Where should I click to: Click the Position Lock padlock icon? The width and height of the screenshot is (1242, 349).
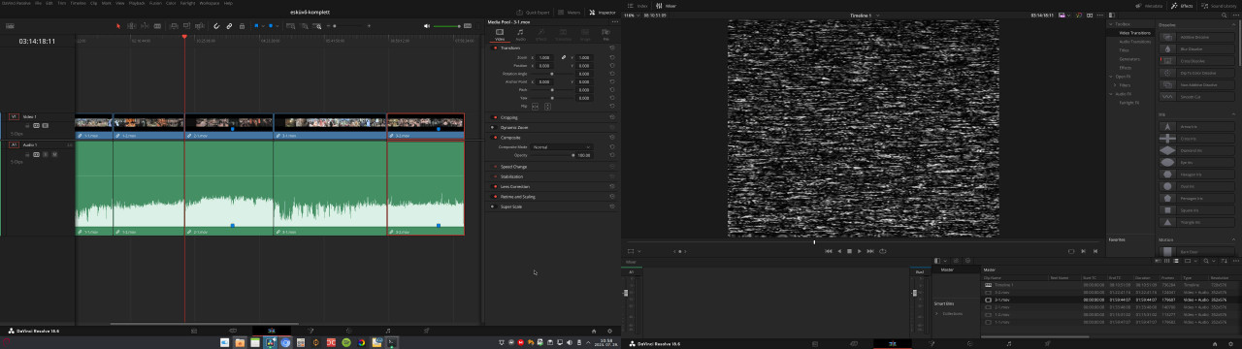[242, 26]
